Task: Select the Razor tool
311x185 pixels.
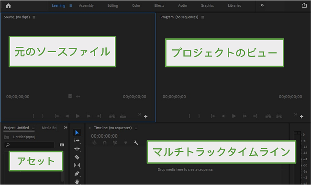Action: tap(77, 157)
